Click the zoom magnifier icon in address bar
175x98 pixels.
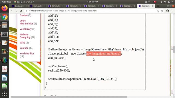(x=157, y=11)
